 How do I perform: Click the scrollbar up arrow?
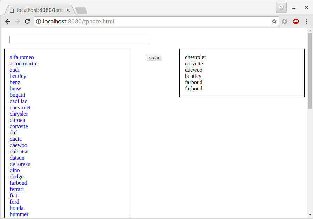pyautogui.click(x=310, y=31)
